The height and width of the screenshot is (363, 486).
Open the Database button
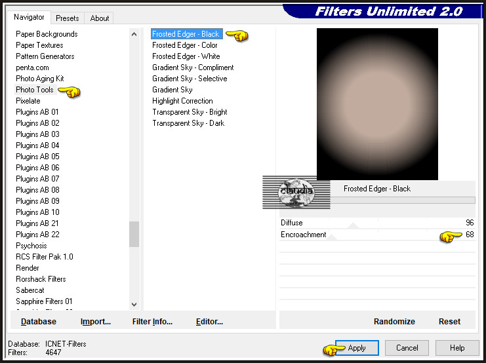pos(39,322)
